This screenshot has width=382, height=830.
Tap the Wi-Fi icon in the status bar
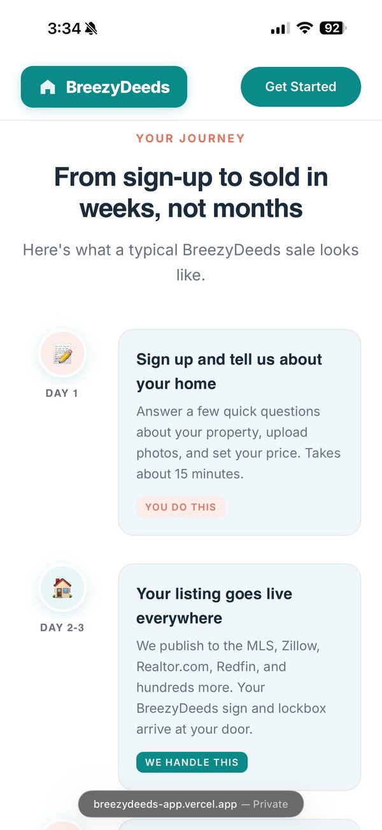(305, 27)
